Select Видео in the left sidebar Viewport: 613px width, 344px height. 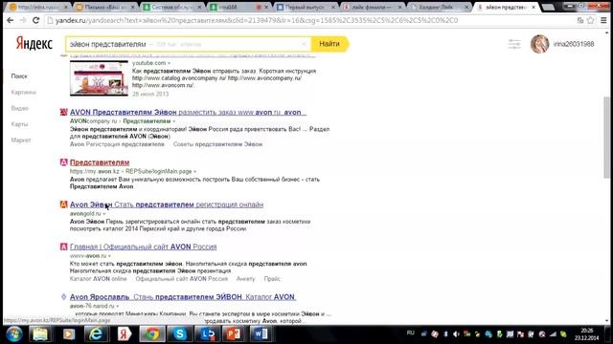(19, 108)
